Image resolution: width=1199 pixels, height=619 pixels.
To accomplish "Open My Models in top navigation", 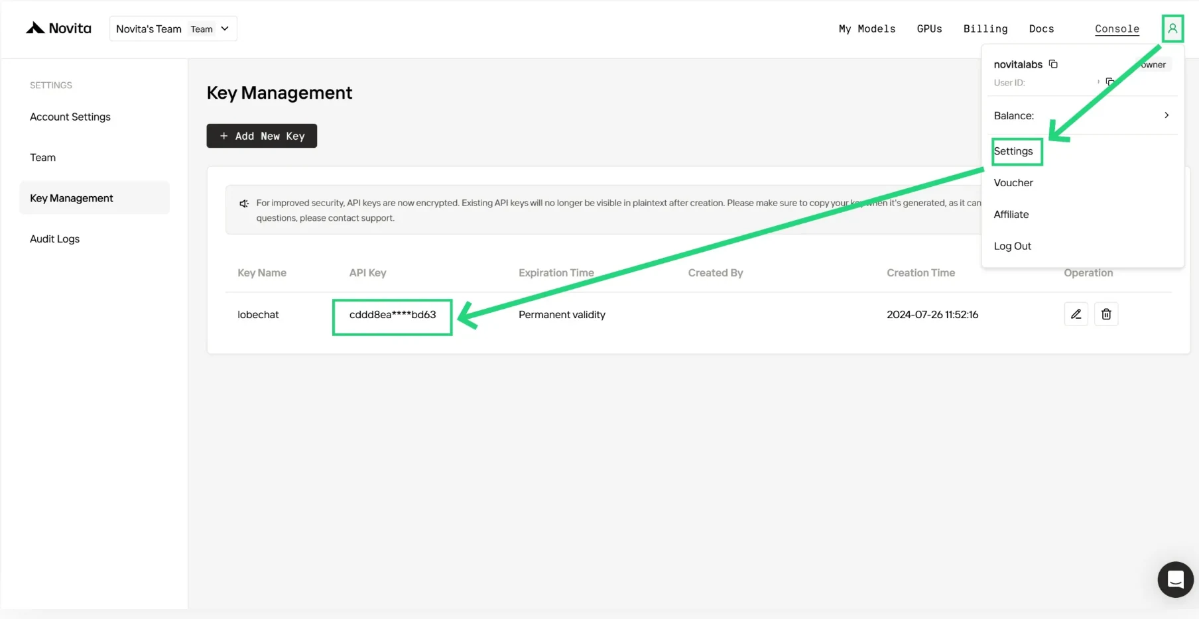I will (x=867, y=28).
